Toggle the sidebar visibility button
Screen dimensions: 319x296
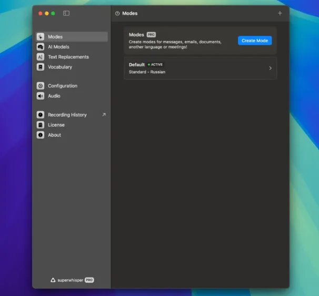pyautogui.click(x=66, y=13)
